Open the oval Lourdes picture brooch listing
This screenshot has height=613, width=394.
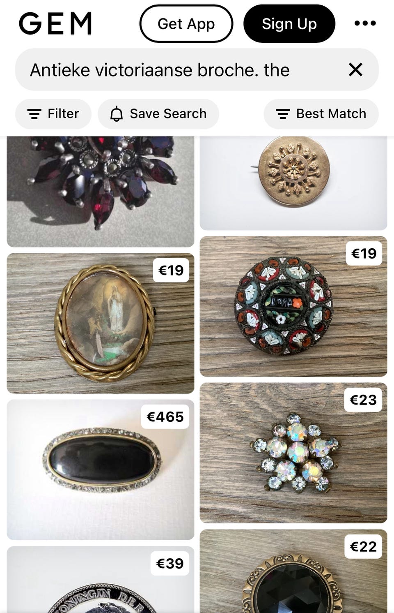[x=101, y=323]
